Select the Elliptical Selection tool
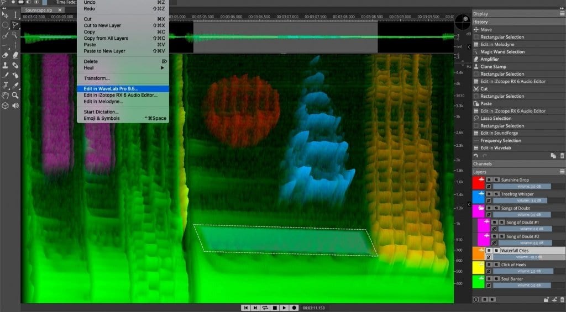Viewport: 566px width, 312px height. (5, 25)
